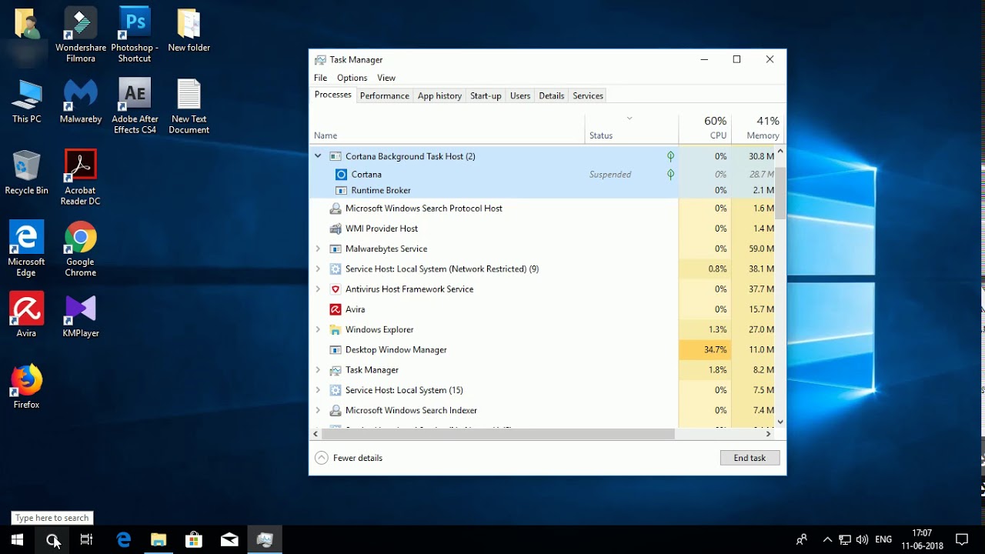
Task: Click the Cortana process icon
Action: [x=339, y=174]
